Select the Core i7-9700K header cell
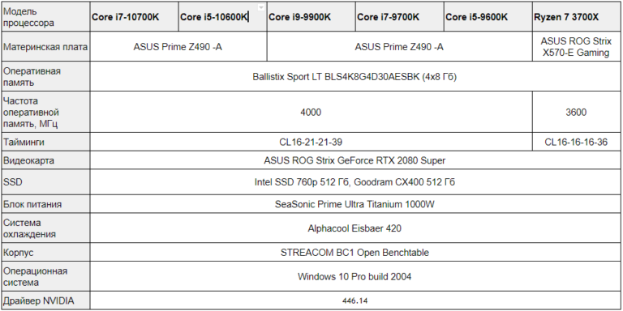The image size is (623, 311). point(399,17)
